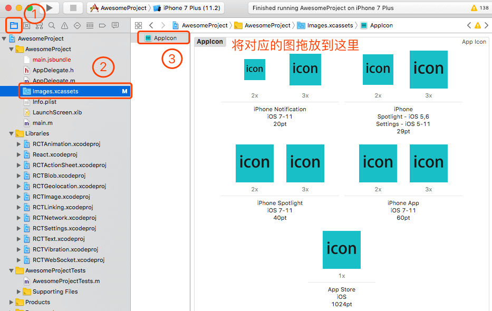This screenshot has height=311, width=492.
Task: Run the project with the Play button
Action: [49, 8]
